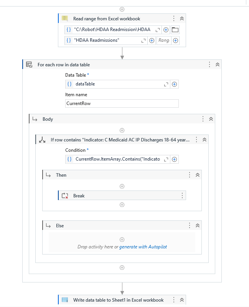Click the {} icon on the Condition expression field
Screen dimensions: 249x307
pyautogui.click(x=70, y=159)
